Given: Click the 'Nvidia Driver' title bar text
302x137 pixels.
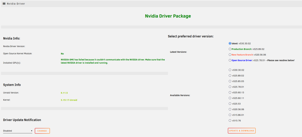Looking at the screenshot, I should click(16, 4).
